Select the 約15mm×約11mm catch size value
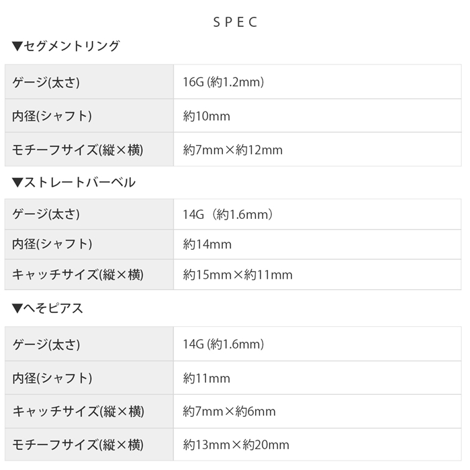The height and width of the screenshot is (470, 470). (238, 275)
